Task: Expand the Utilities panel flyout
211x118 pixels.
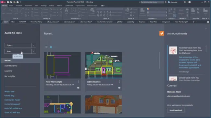Action: pos(183,18)
